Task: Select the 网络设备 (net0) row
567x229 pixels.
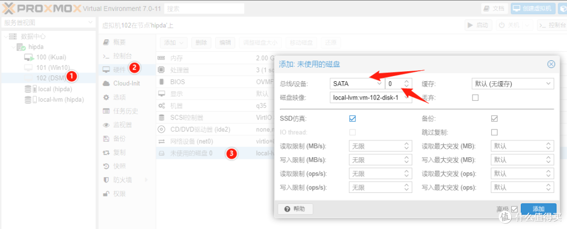Action: 215,141
